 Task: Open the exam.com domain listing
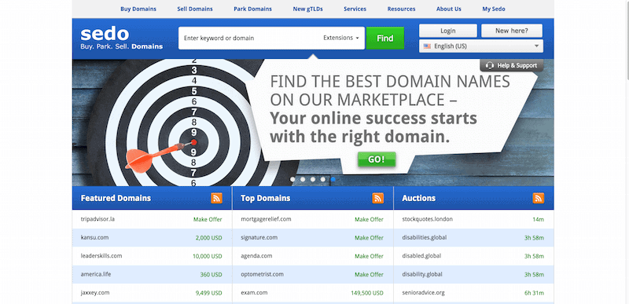(254, 292)
